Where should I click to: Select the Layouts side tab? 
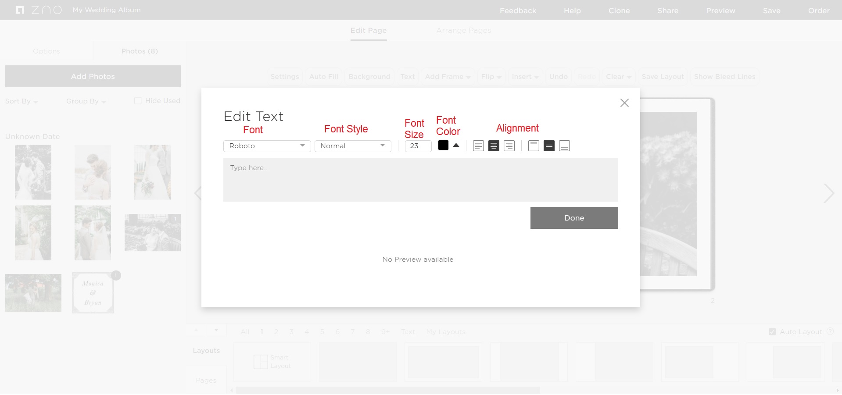[206, 351]
